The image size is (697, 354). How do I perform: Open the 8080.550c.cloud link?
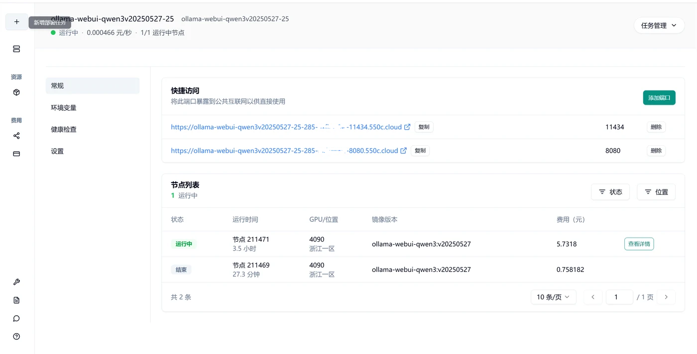(284, 151)
